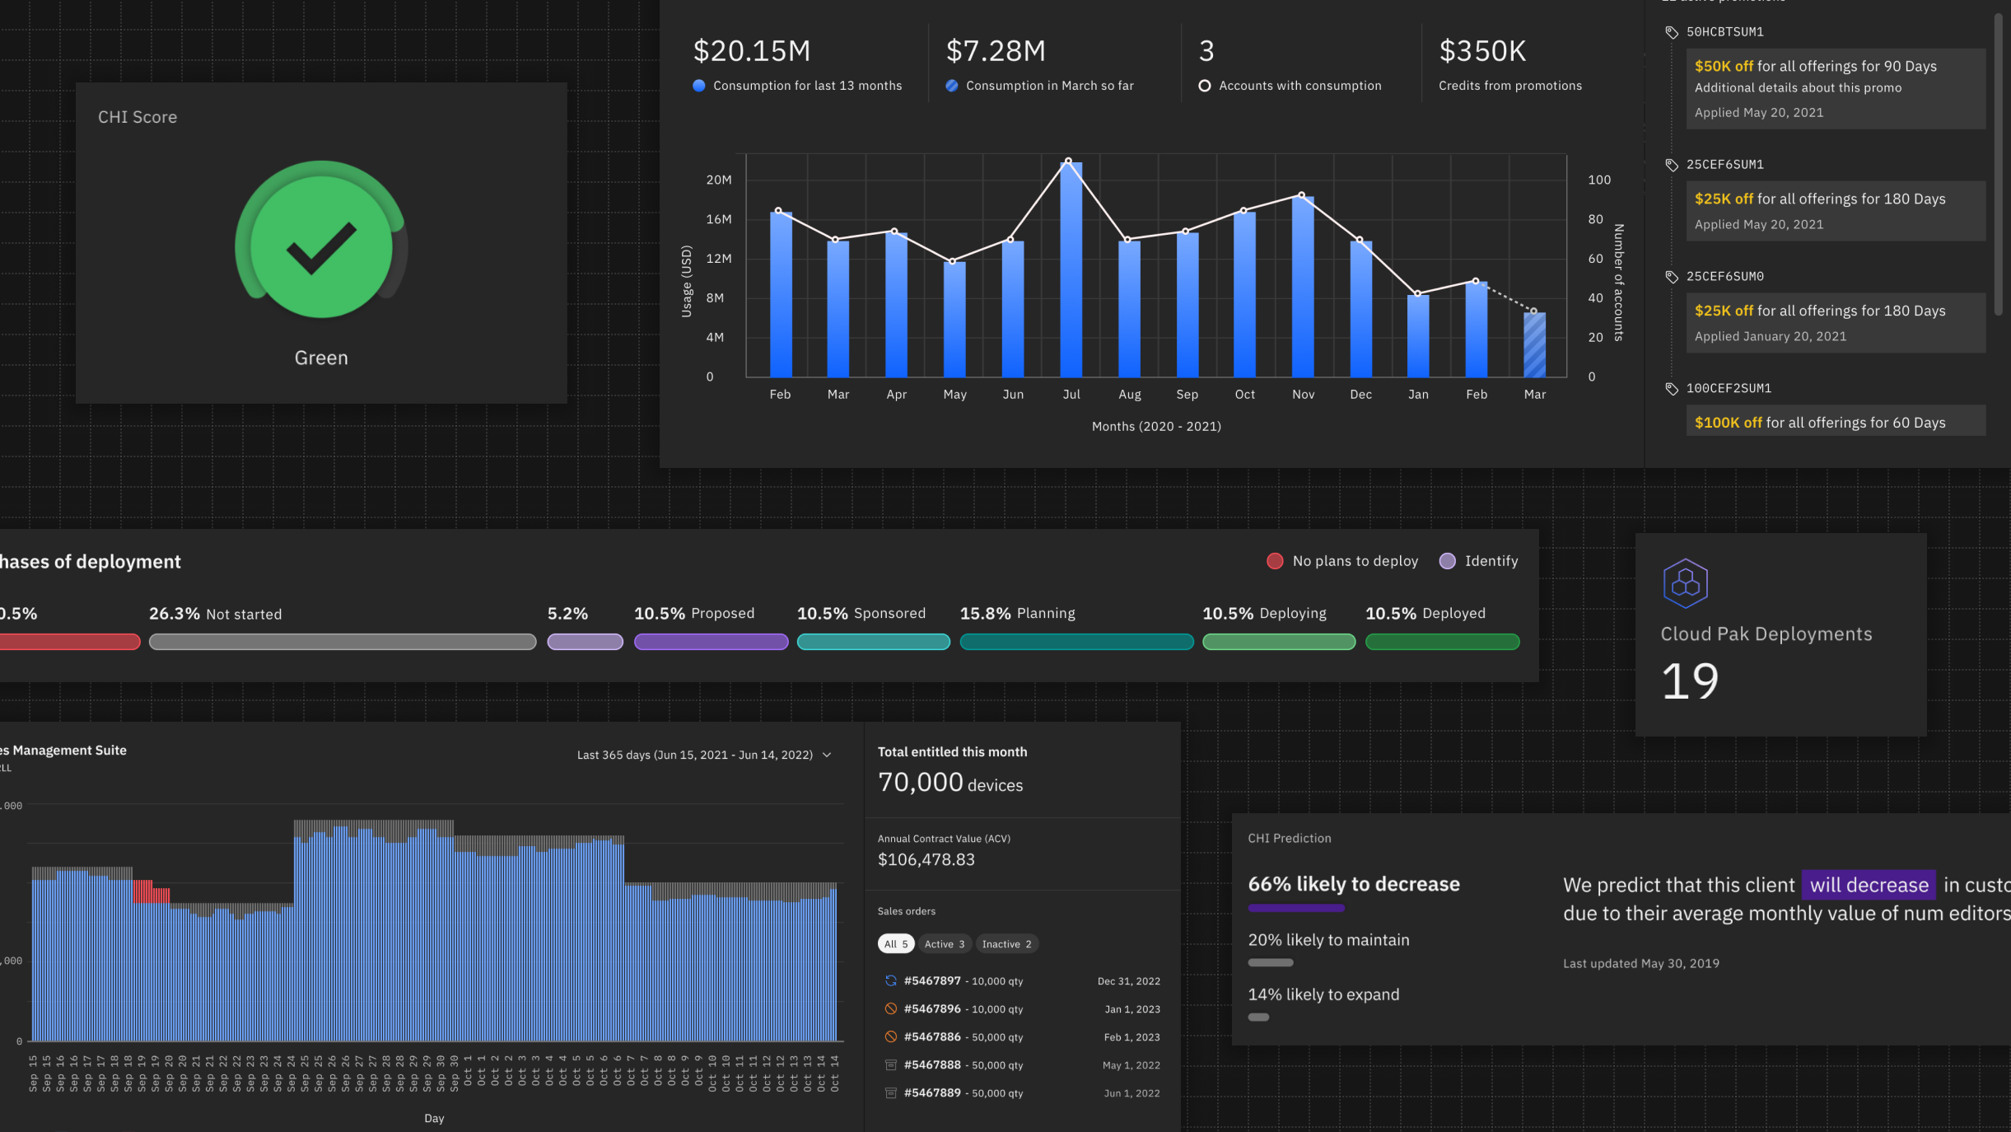Open sales order #5467886
This screenshot has height=1132, width=2011.
click(x=932, y=1036)
